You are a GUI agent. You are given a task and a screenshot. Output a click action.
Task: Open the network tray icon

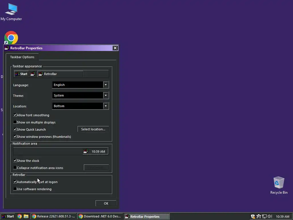tap(264, 217)
